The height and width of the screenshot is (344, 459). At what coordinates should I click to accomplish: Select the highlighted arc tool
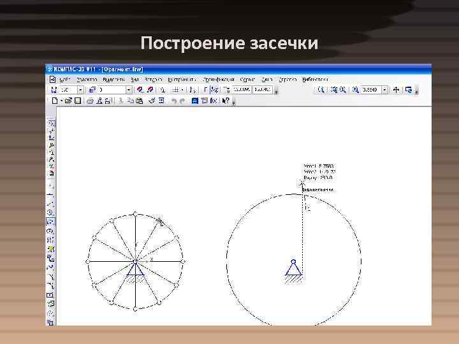click(x=50, y=222)
